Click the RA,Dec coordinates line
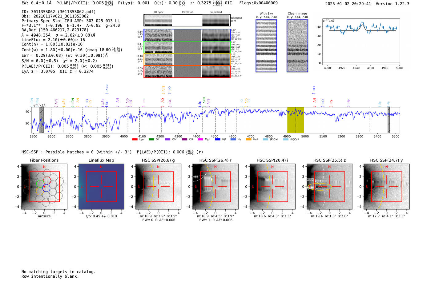This screenshot has width=431, height=293. coord(55,30)
